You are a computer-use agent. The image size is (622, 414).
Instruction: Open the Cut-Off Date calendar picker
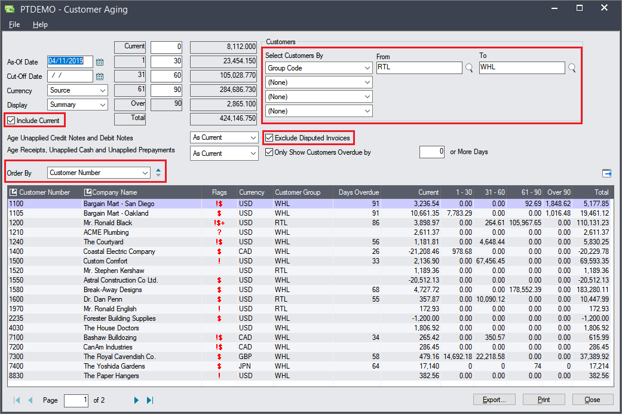coord(100,76)
